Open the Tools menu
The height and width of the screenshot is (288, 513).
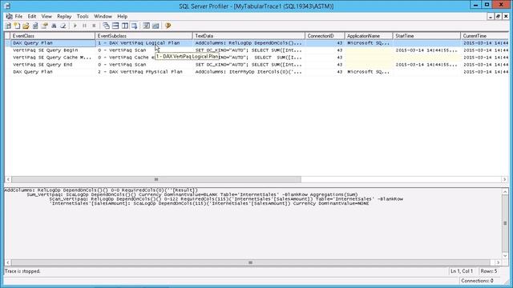point(83,16)
